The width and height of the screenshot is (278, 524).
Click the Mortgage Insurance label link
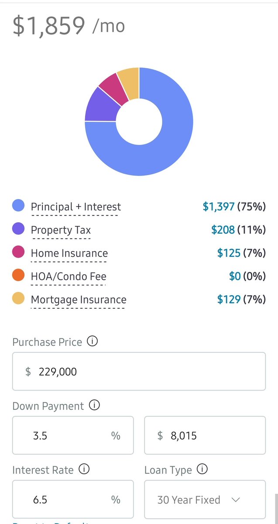[x=79, y=300]
